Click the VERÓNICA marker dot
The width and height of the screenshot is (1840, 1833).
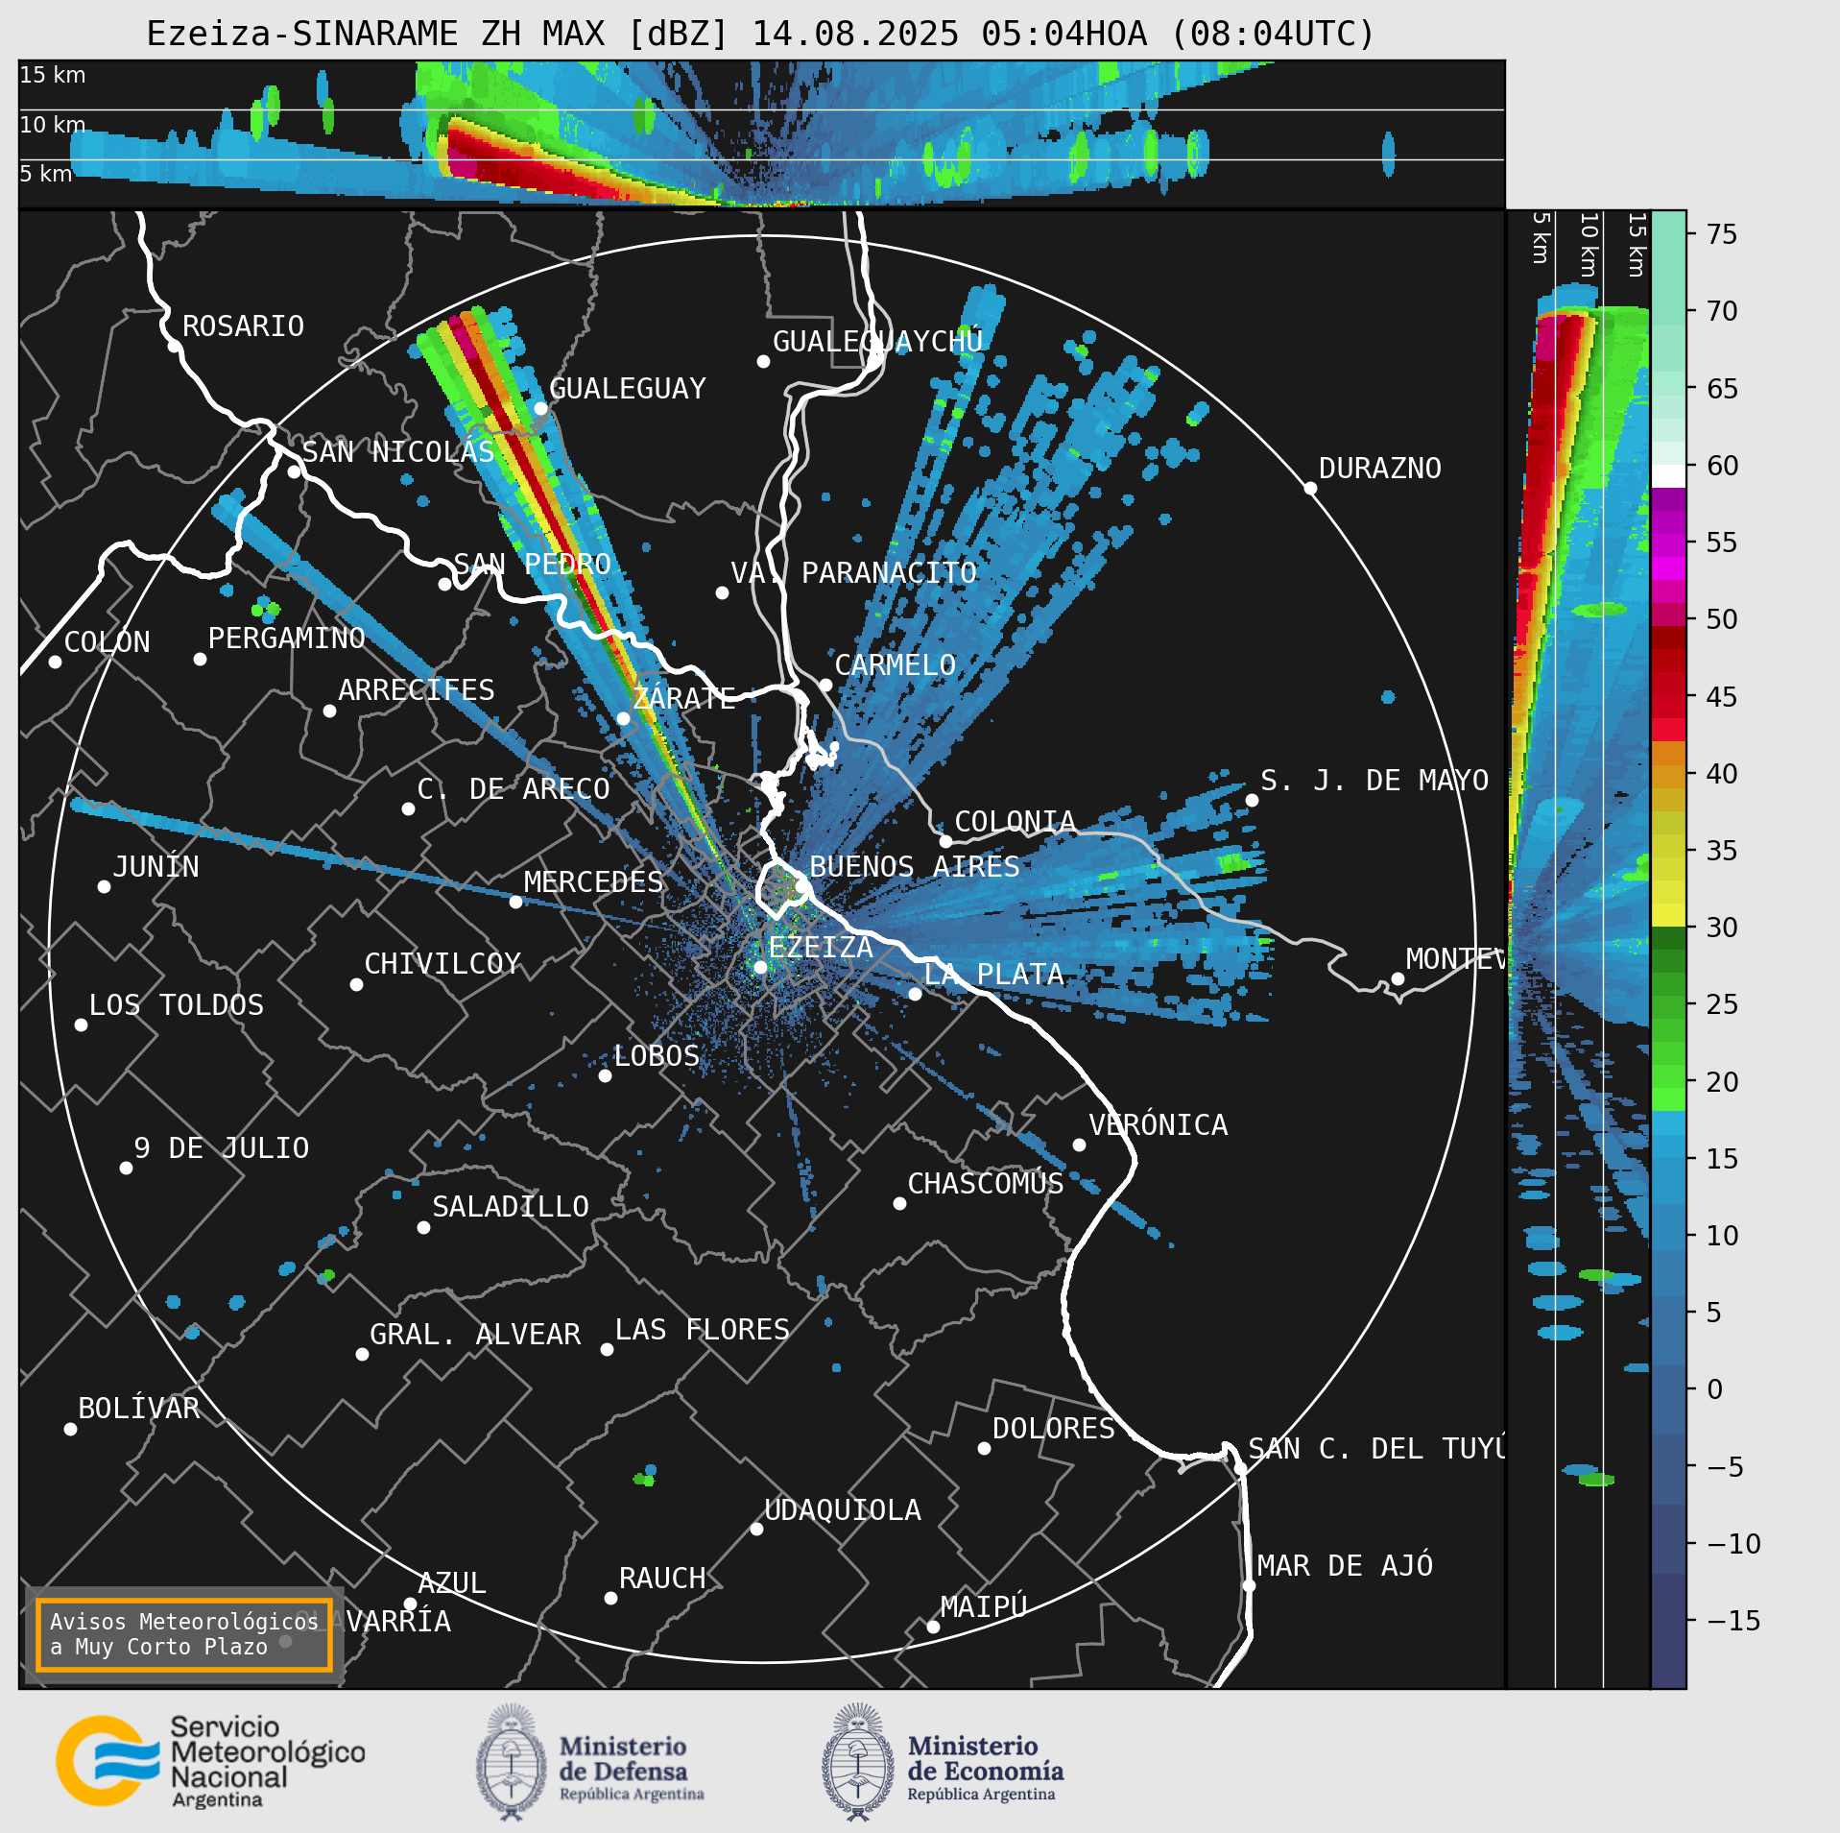point(1079,1145)
